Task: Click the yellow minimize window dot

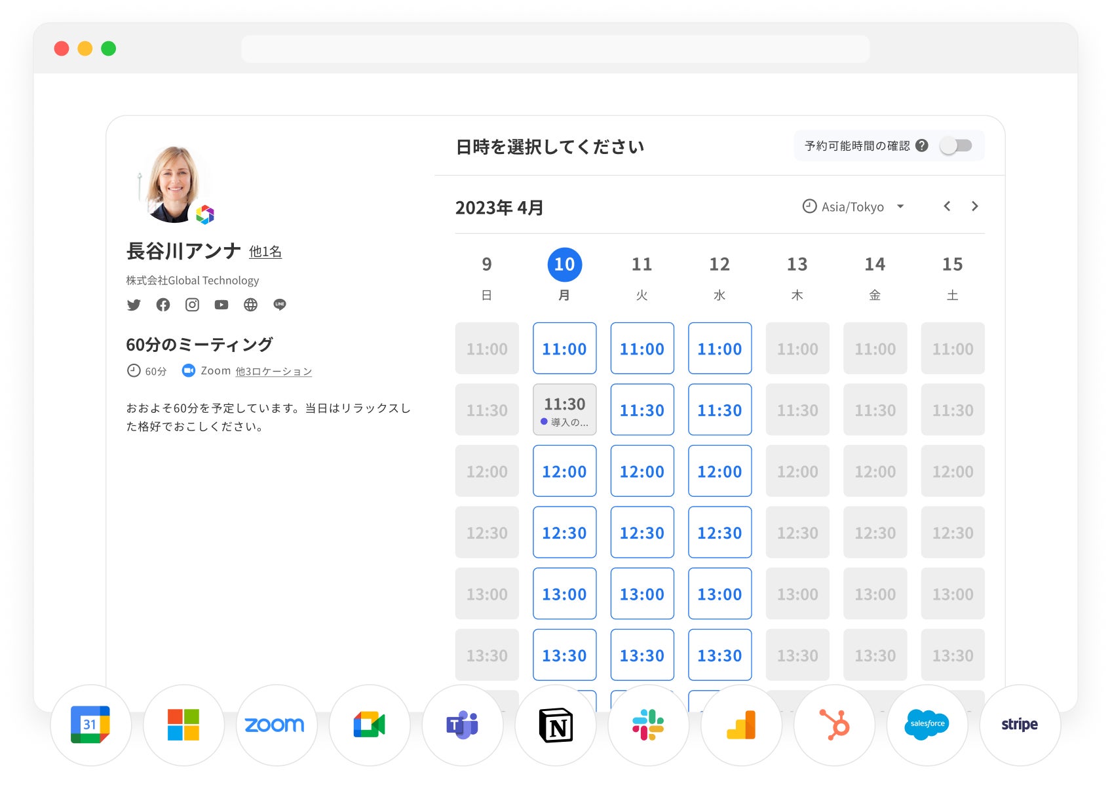Action: [x=85, y=48]
